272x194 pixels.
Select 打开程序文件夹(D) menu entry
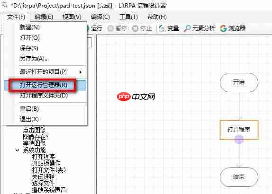[x=45, y=95]
